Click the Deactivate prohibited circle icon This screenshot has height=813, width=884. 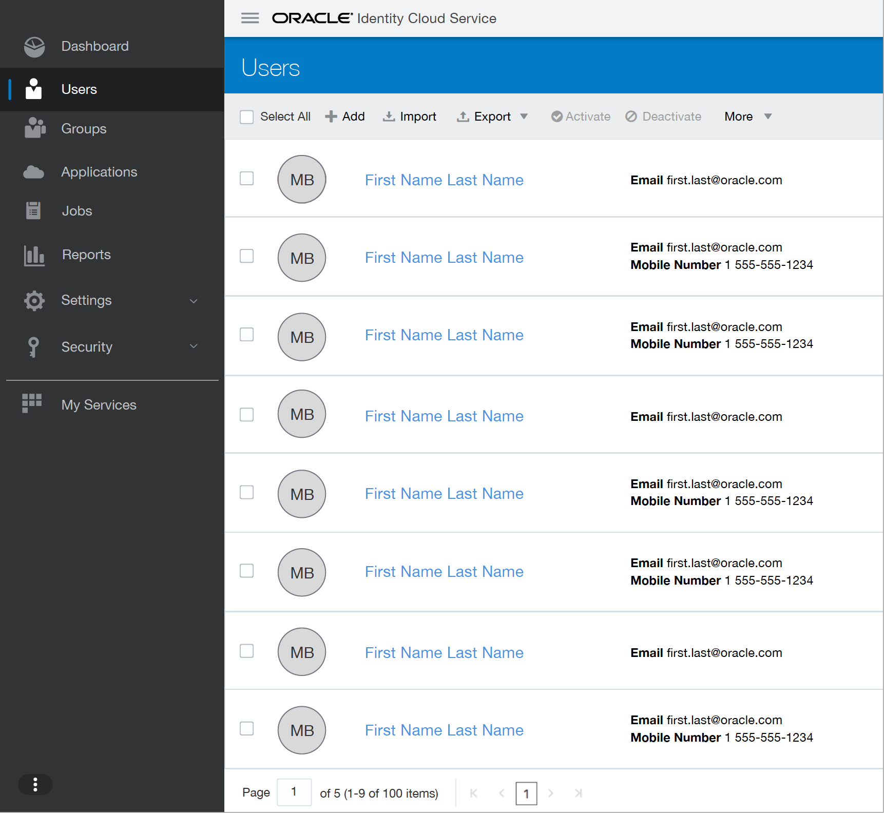click(x=631, y=117)
